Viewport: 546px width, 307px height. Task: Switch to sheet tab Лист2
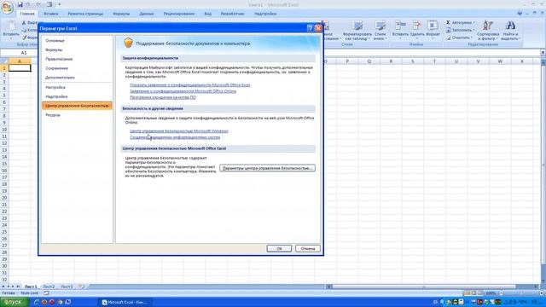[x=49, y=287]
